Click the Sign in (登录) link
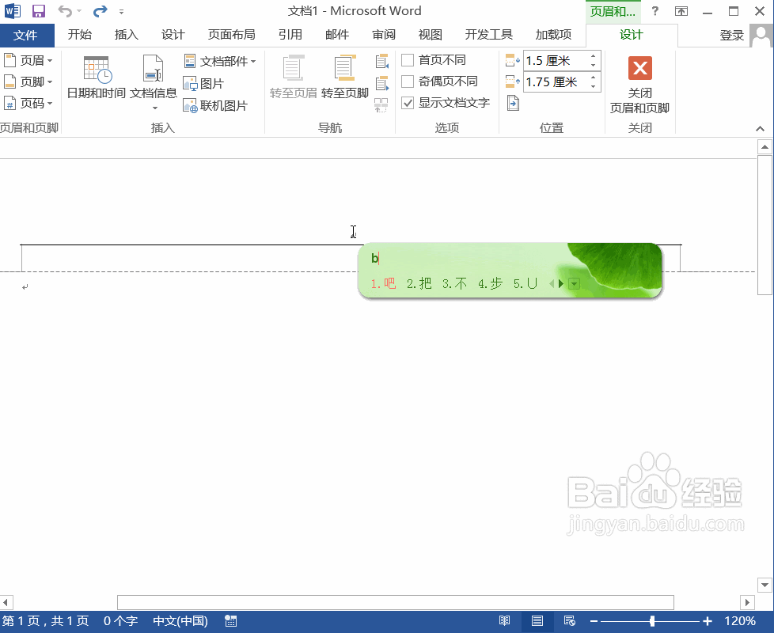The width and height of the screenshot is (774, 633). (x=731, y=35)
